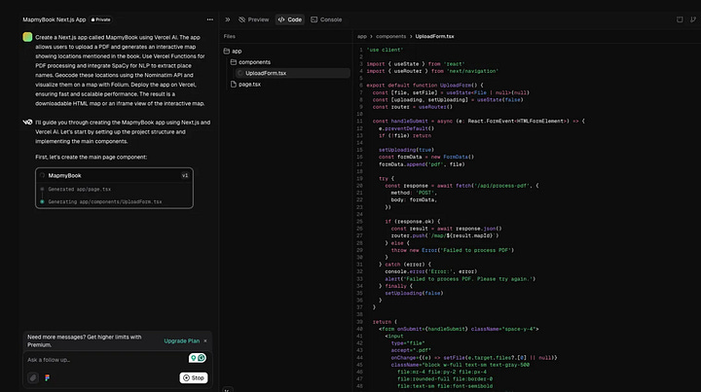Click the green user avatar
Image resolution: width=701 pixels, height=392 pixels.
[27, 37]
